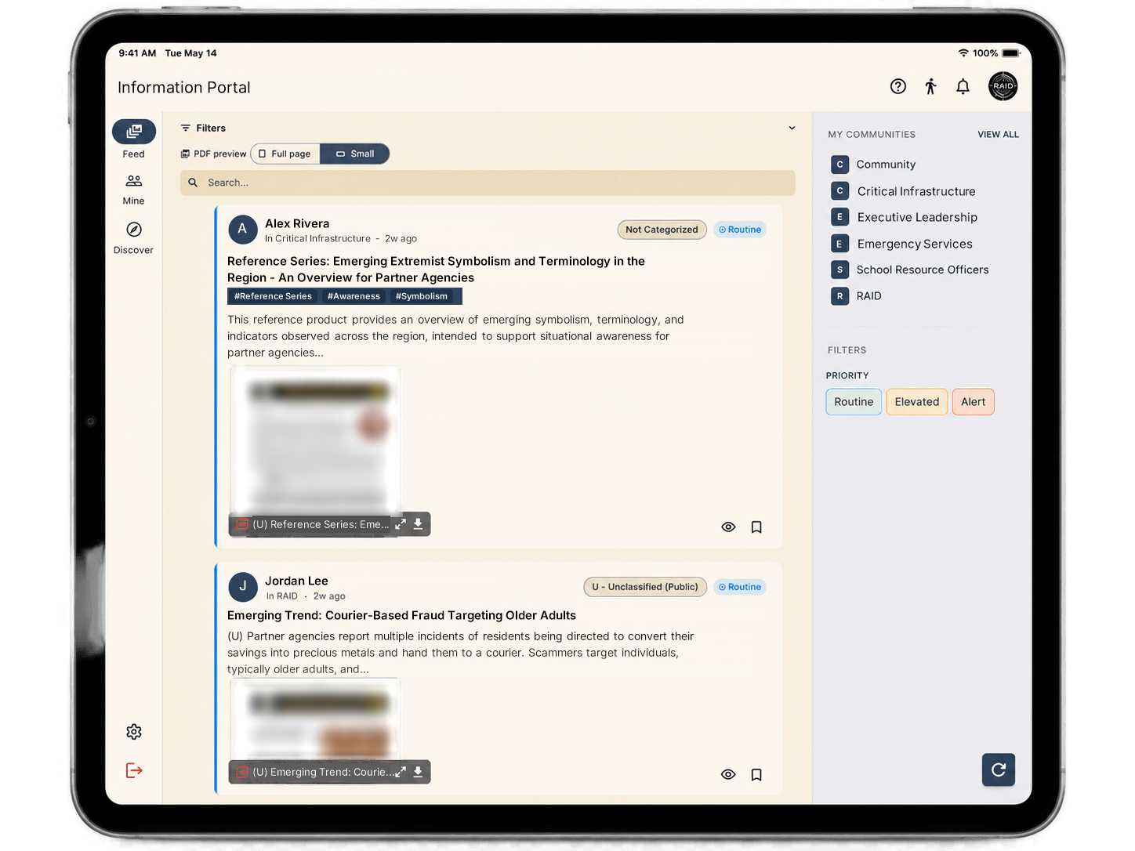The height and width of the screenshot is (851, 1135).
Task: Open the Critical Infrastructure community
Action: coord(904,191)
